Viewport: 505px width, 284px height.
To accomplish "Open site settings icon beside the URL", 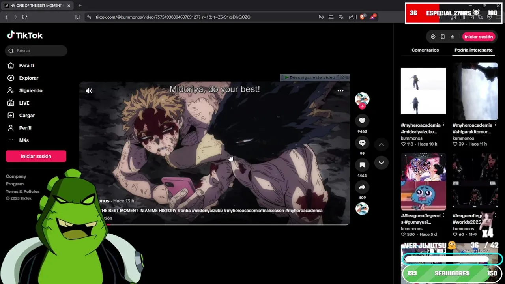I will click(x=89, y=17).
